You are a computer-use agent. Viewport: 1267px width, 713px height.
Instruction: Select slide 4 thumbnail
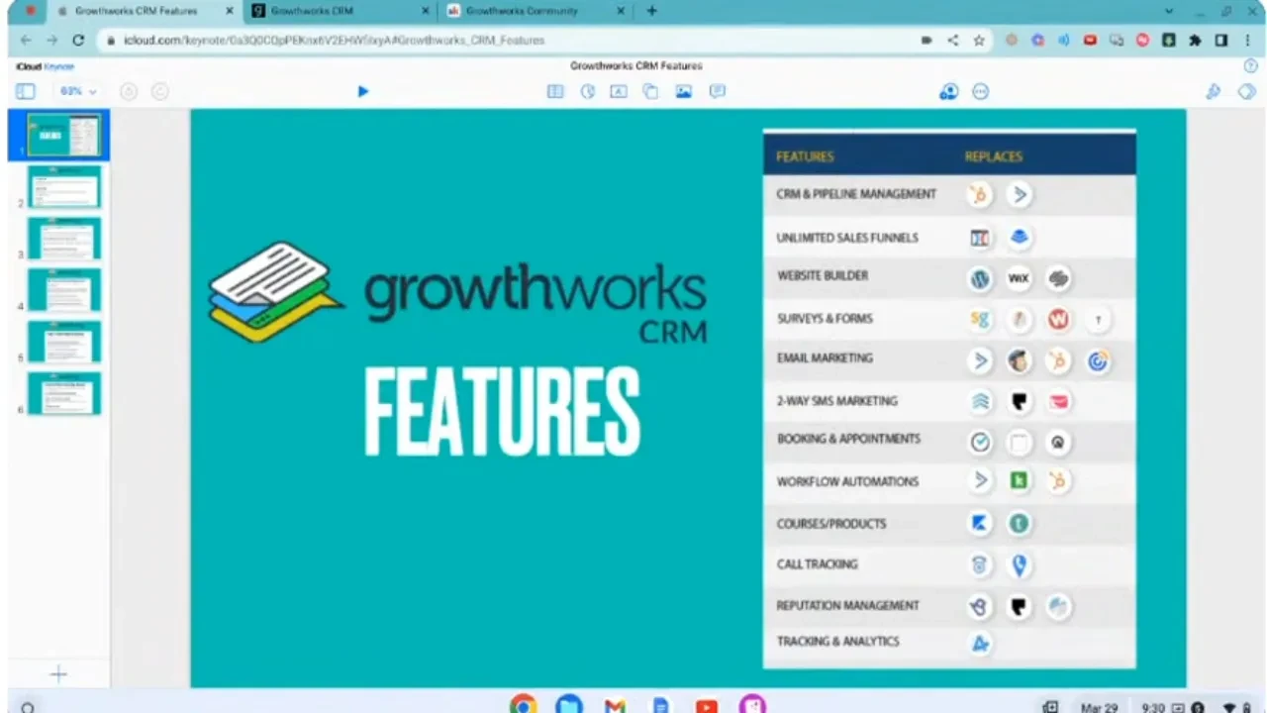coord(64,289)
